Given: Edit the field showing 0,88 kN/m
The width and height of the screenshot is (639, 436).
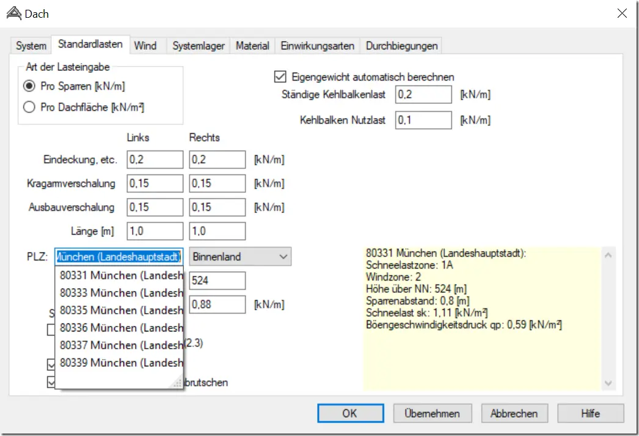Looking at the screenshot, I should [217, 305].
